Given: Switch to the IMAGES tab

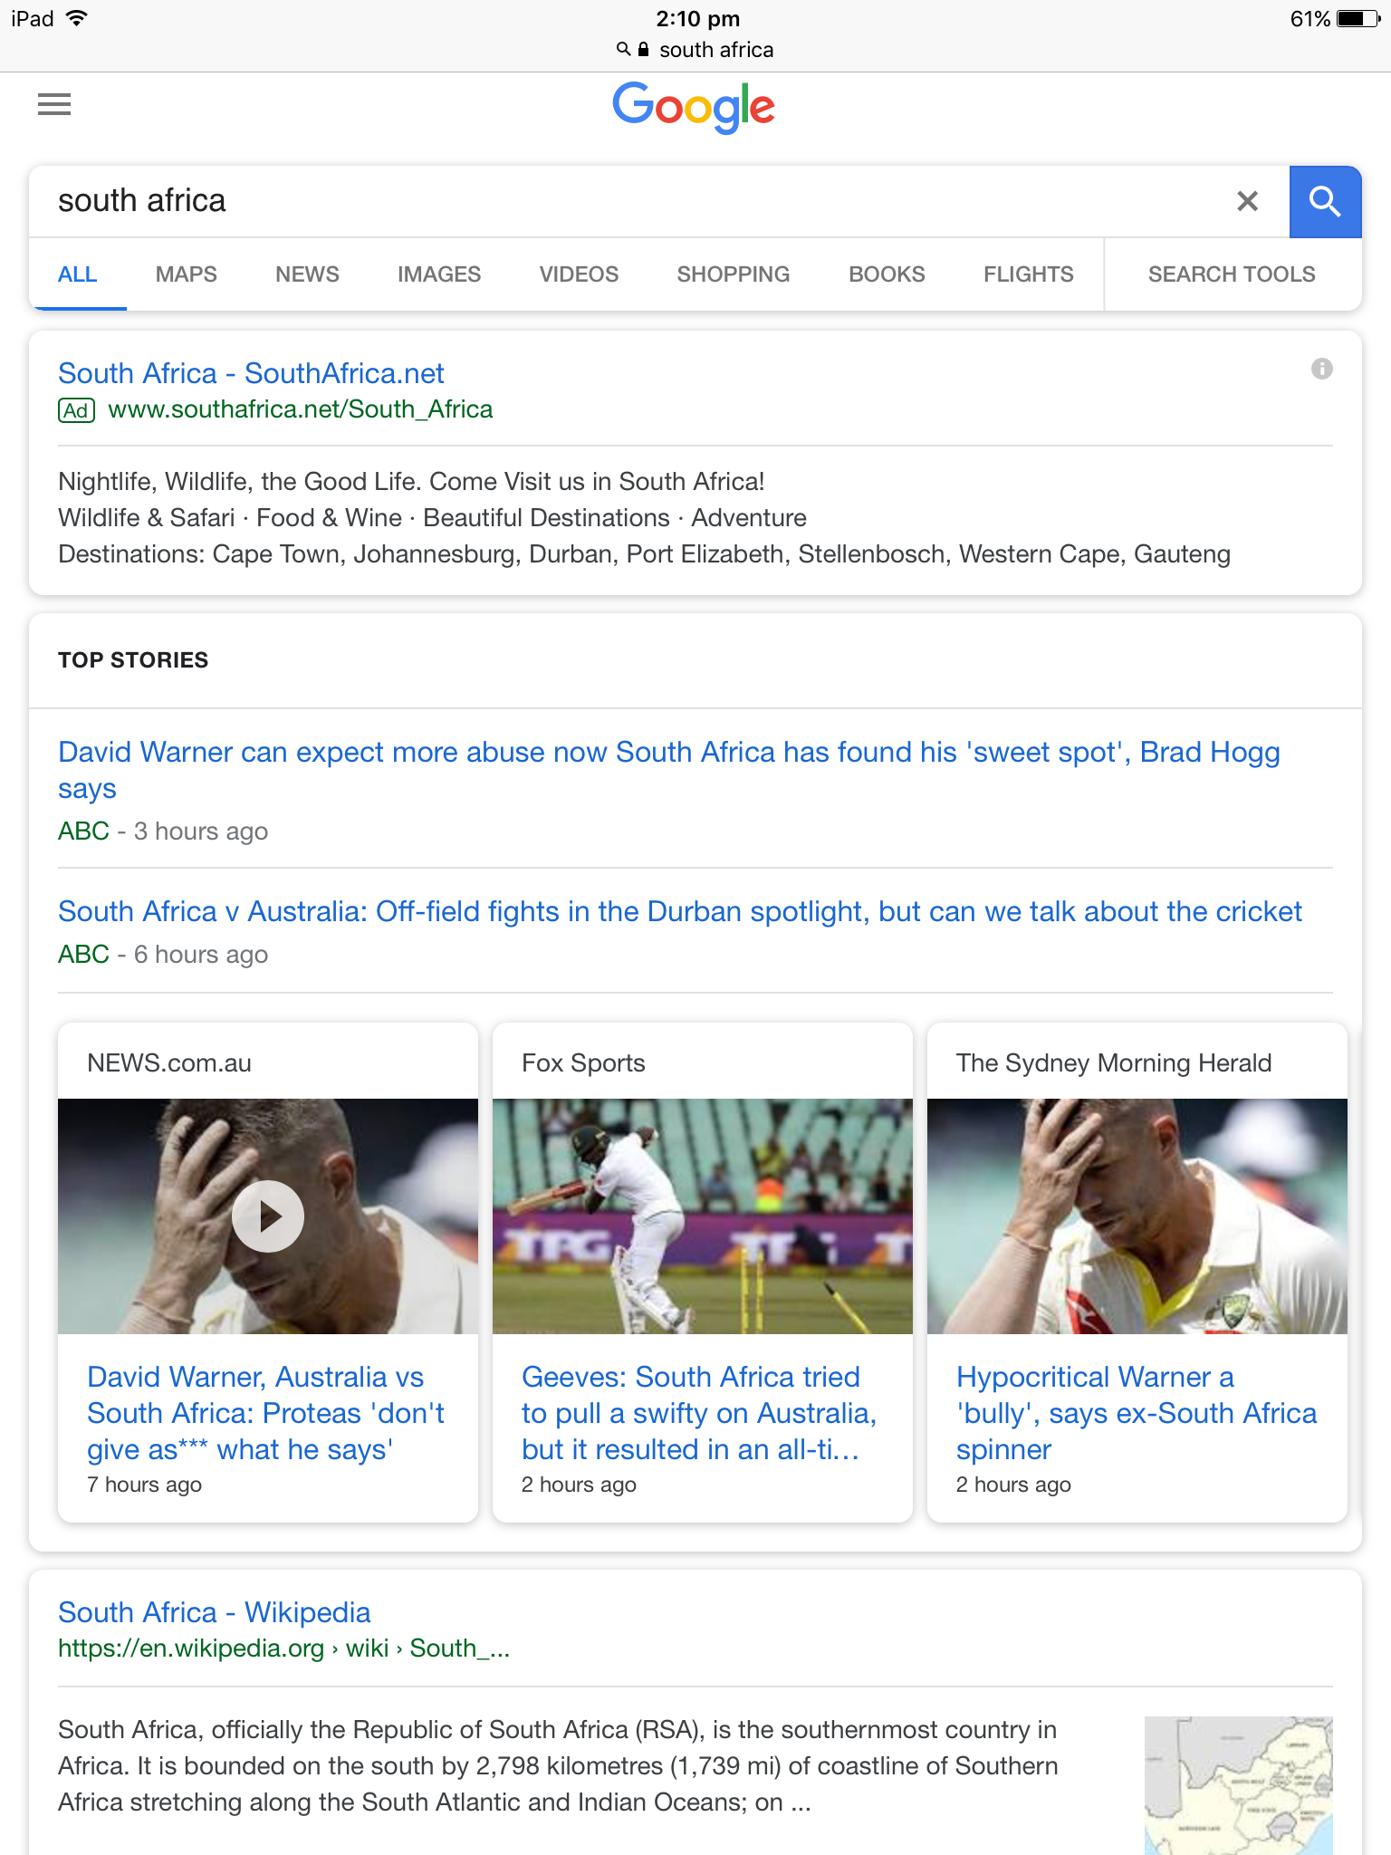Looking at the screenshot, I should [439, 274].
